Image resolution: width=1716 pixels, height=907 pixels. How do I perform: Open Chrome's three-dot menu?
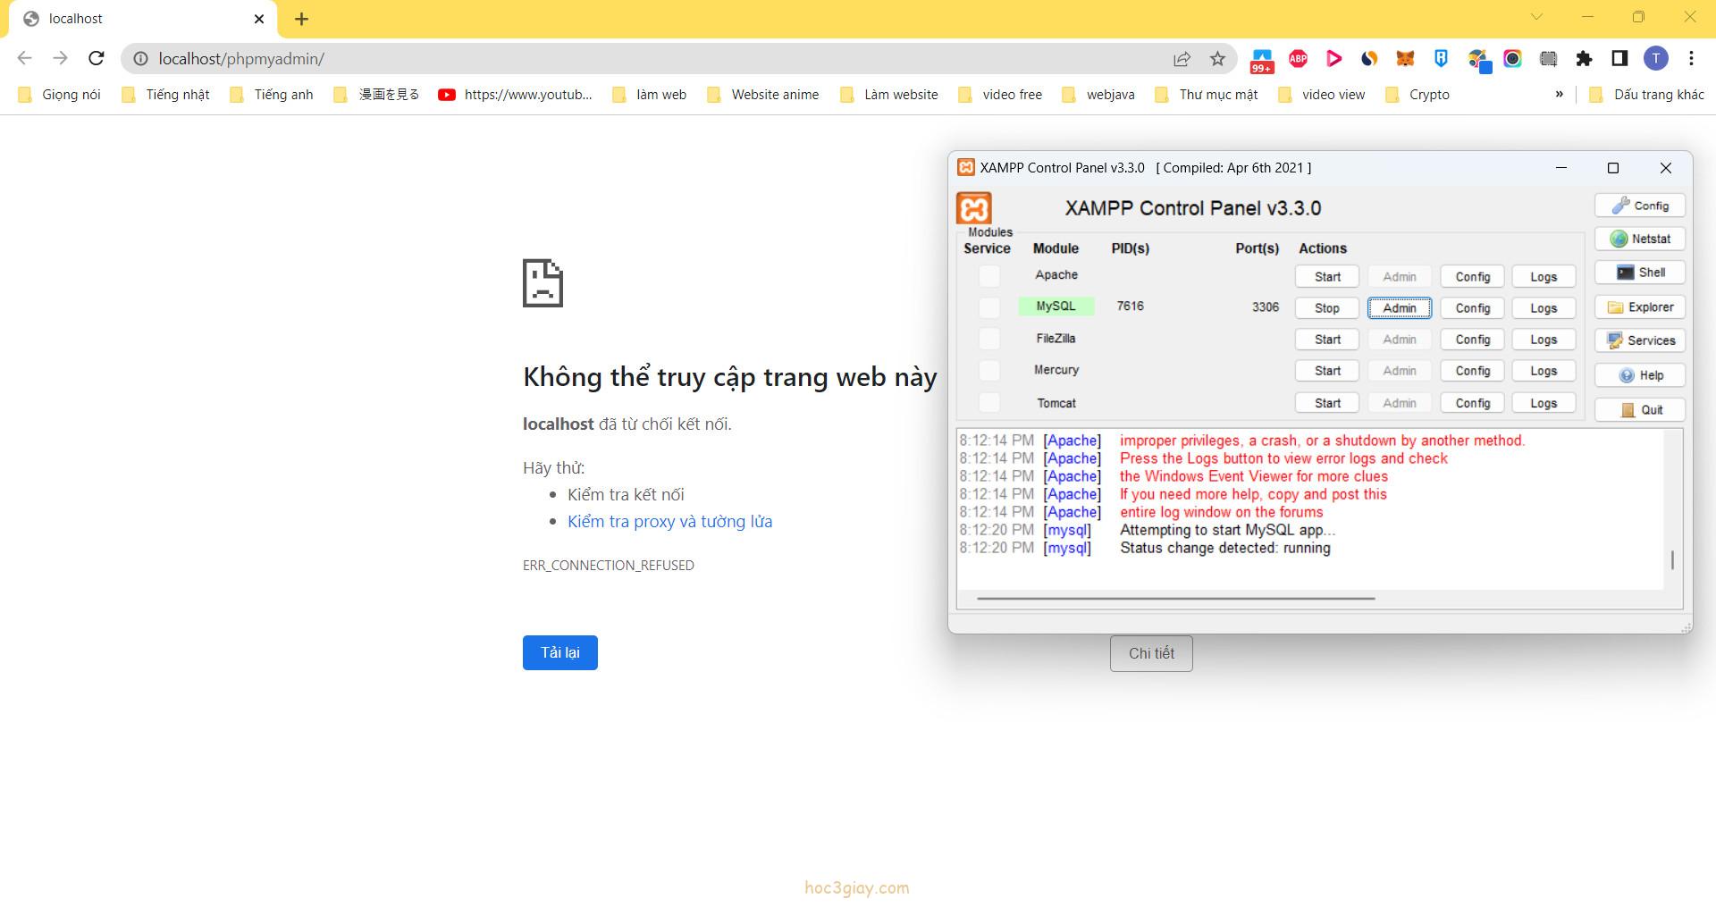pyautogui.click(x=1691, y=59)
